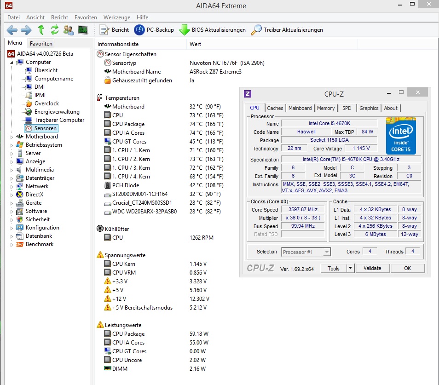Click the green up-level arrow icon
This screenshot has width=439, height=385.
[41, 29]
